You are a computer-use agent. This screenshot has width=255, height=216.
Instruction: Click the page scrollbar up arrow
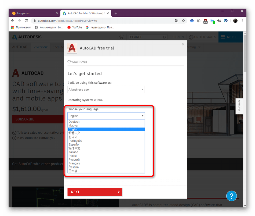click(x=245, y=33)
